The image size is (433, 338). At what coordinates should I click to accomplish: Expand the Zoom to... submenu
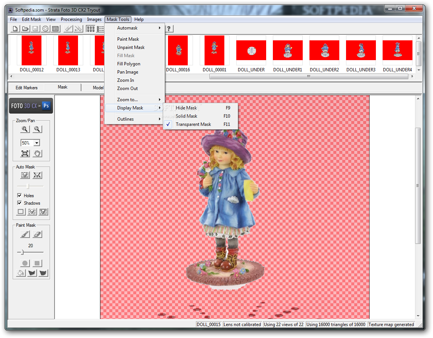pyautogui.click(x=135, y=99)
